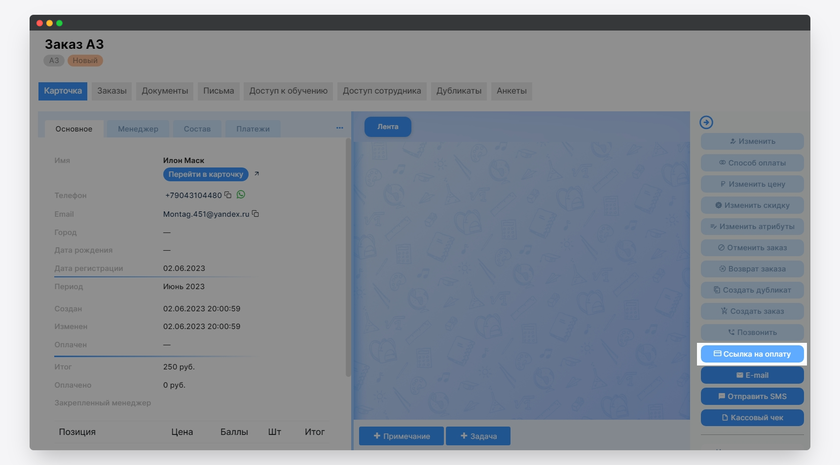Open the three-dots menu on the card panel
840x465 pixels.
(x=340, y=128)
